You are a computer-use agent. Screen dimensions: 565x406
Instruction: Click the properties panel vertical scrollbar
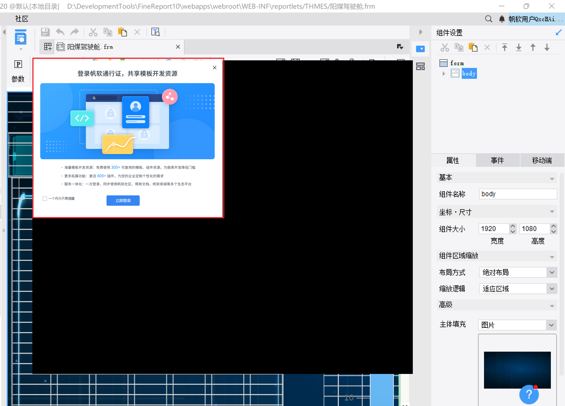coord(561,274)
